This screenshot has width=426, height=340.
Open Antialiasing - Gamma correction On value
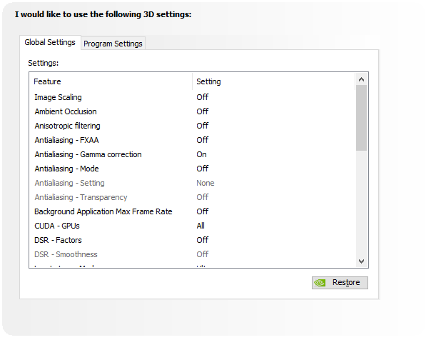202,154
